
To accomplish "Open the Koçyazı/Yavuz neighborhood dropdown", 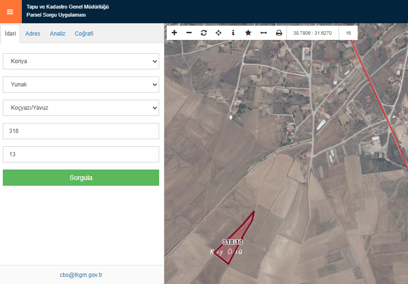I will pos(81,108).
